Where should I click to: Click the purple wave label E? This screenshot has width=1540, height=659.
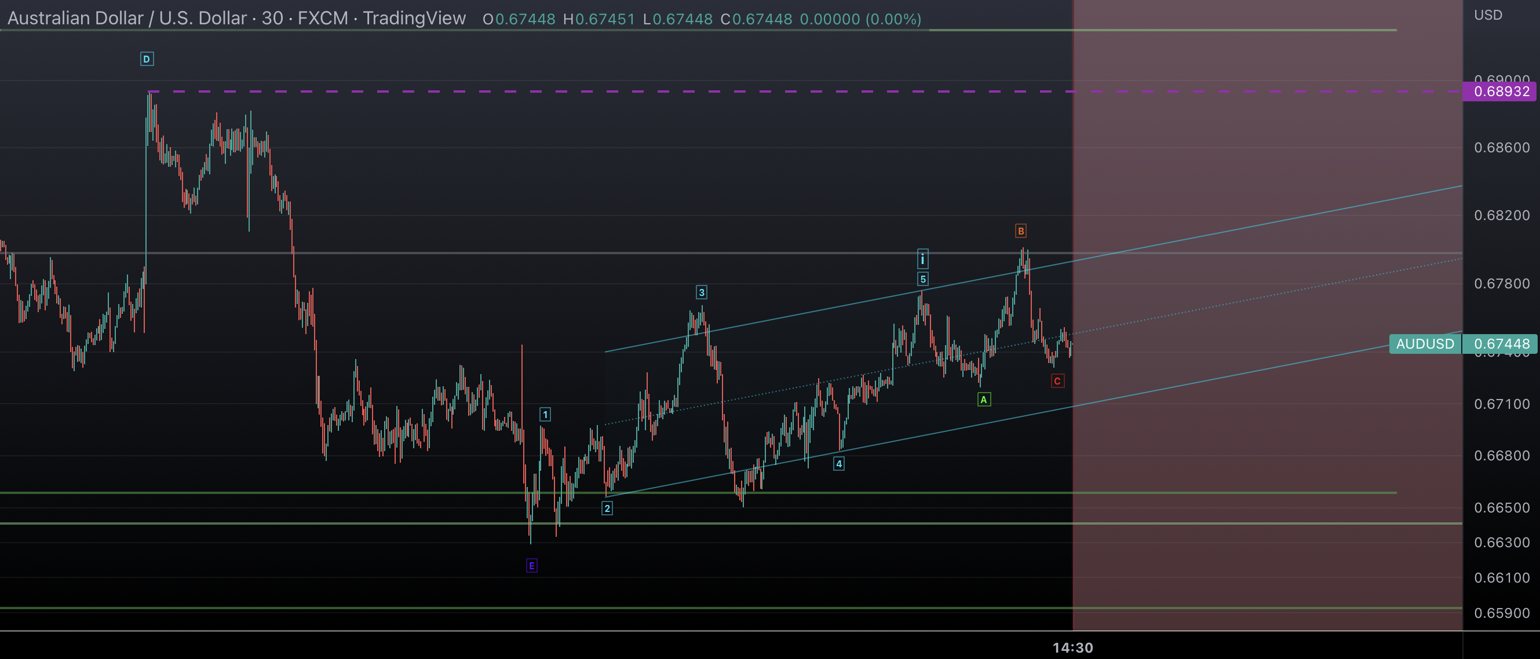531,566
